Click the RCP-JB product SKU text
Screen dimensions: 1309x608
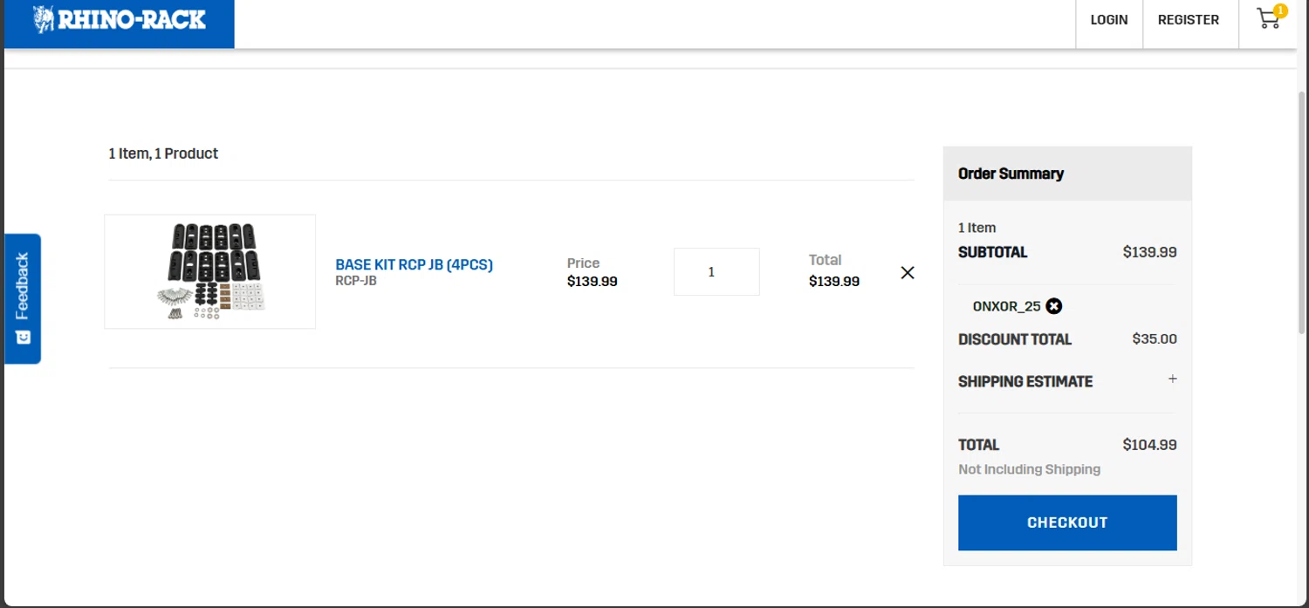pos(356,281)
